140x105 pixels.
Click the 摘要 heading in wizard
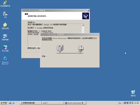pos(26,14)
